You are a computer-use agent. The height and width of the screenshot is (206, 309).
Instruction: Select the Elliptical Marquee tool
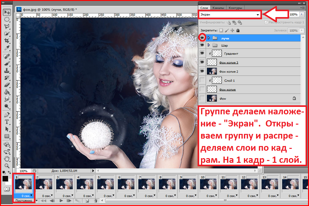coord(7,20)
